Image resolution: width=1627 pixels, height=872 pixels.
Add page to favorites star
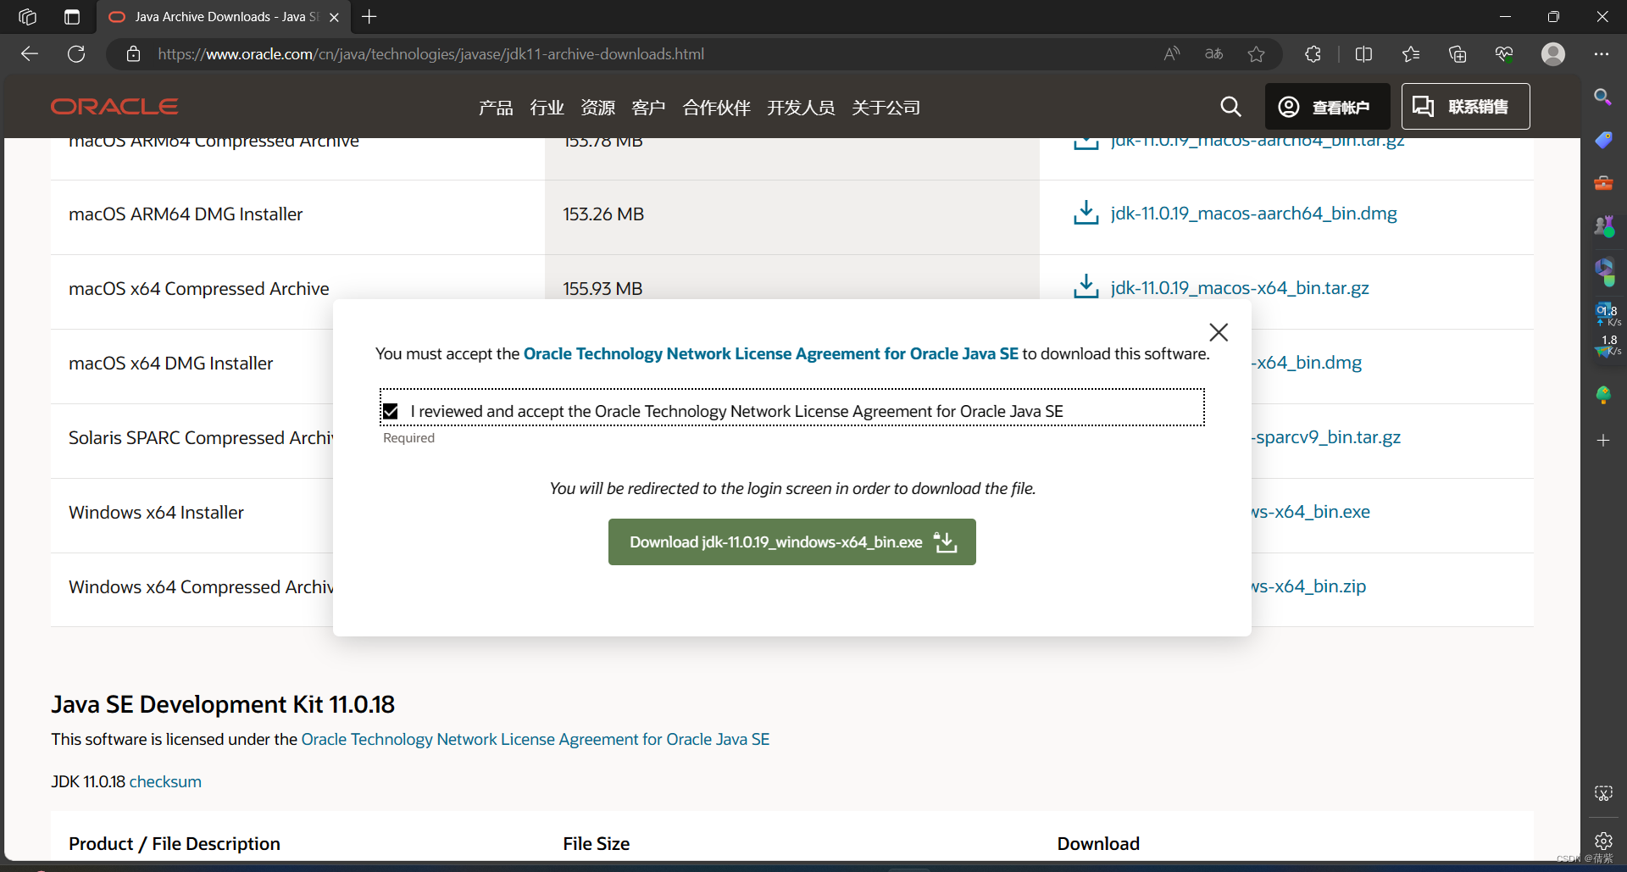point(1256,54)
